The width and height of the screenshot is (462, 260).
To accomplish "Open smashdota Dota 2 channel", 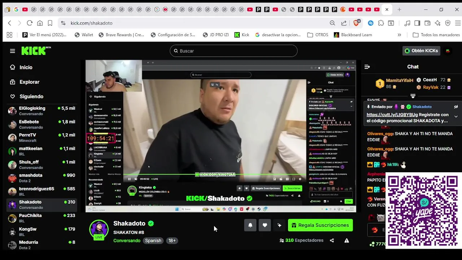I will click(42, 178).
